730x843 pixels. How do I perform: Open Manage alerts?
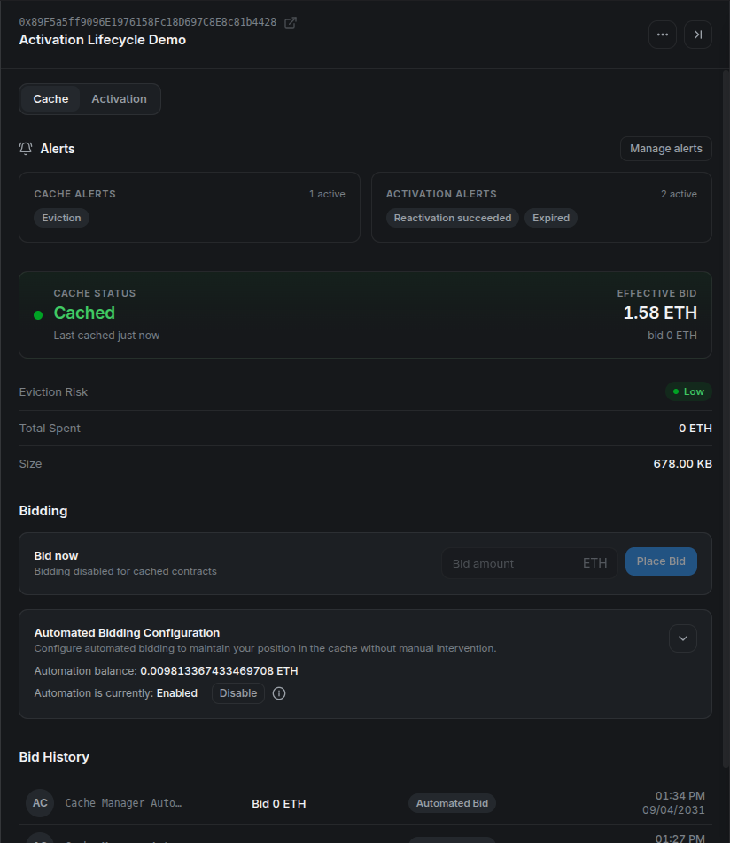[666, 149]
